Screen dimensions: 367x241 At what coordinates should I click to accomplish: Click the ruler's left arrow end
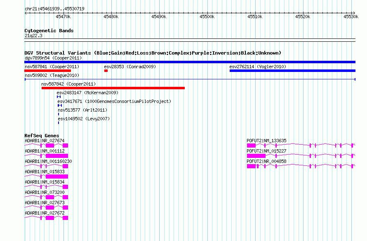click(26, 13)
